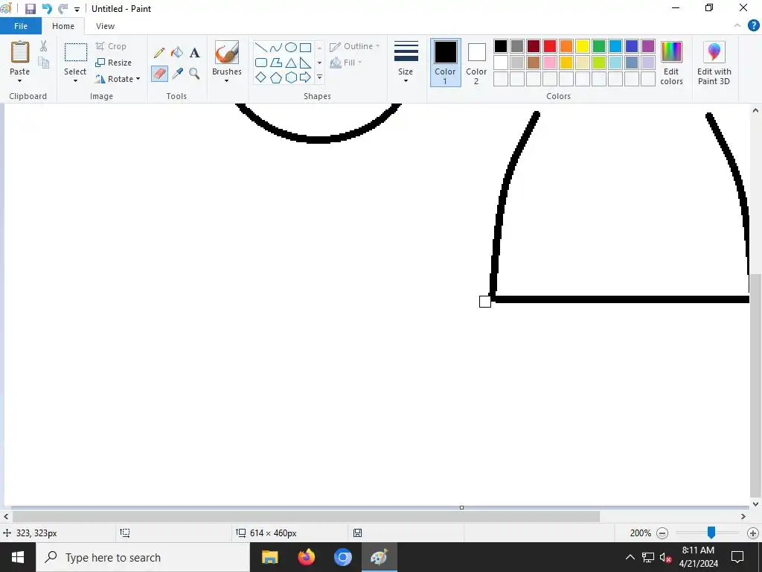Click the horizontal scrollbar right arrow
This screenshot has height=572, width=762.
(743, 517)
